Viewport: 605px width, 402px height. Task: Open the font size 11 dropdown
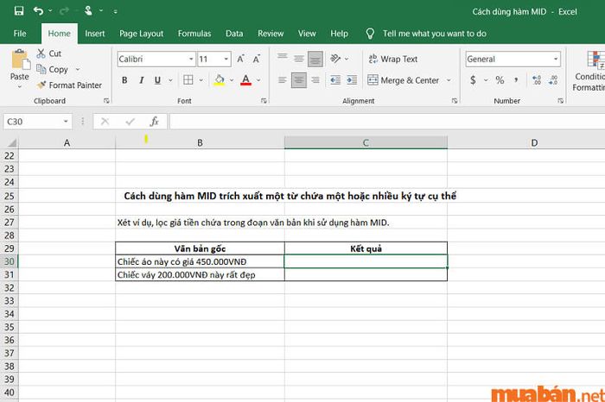click(x=226, y=59)
